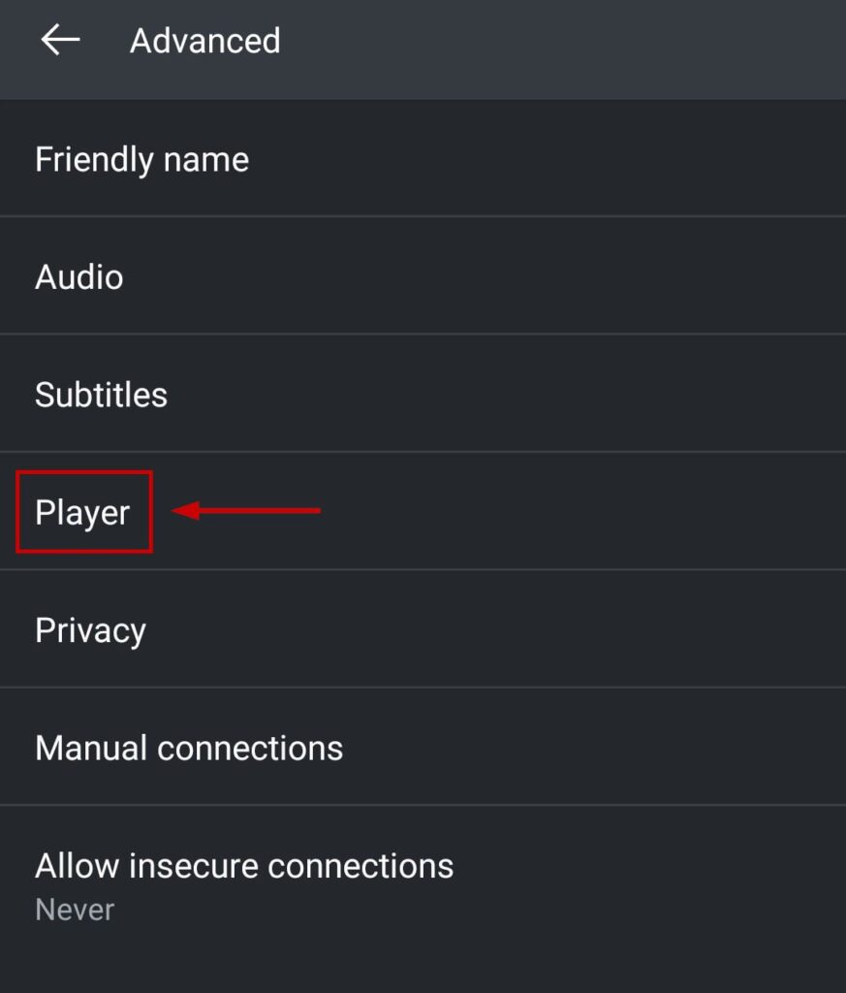Image resolution: width=846 pixels, height=993 pixels.
Task: Click the red arrow pointing at Player
Action: coord(246,510)
